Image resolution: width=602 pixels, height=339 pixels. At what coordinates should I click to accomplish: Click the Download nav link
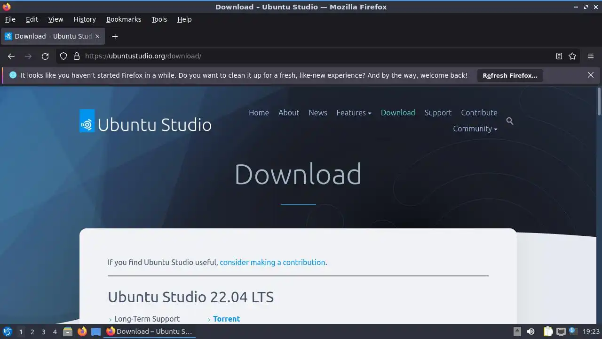point(398,113)
